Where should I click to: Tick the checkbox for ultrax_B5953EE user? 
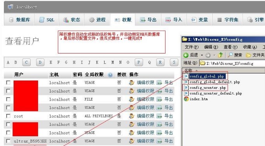[8, 141]
